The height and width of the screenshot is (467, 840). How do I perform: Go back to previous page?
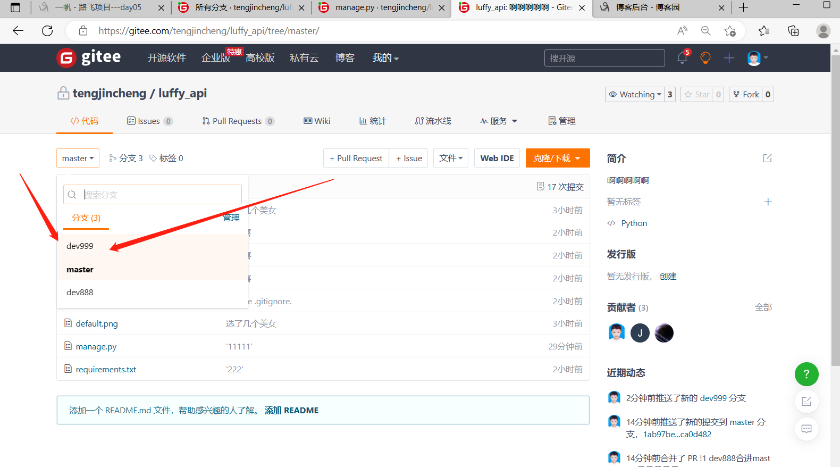18,31
